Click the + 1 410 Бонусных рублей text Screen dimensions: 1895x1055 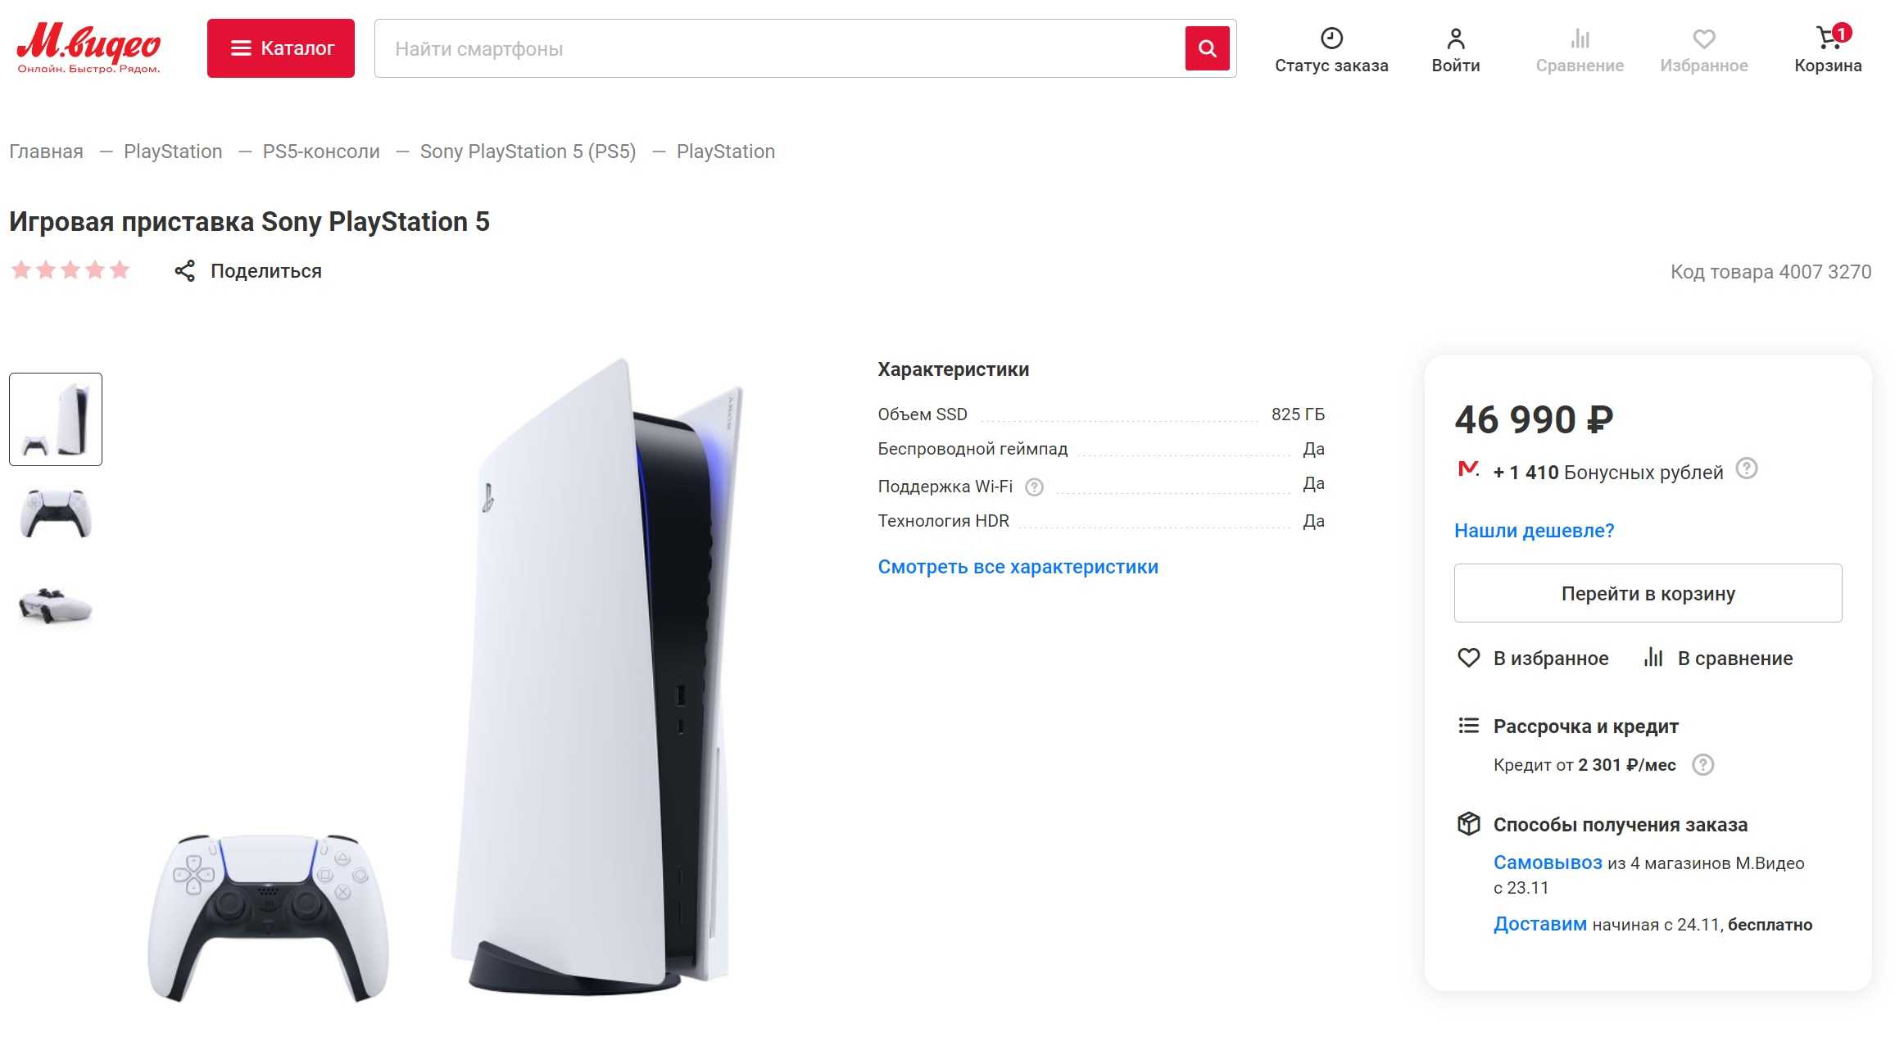coord(1607,473)
